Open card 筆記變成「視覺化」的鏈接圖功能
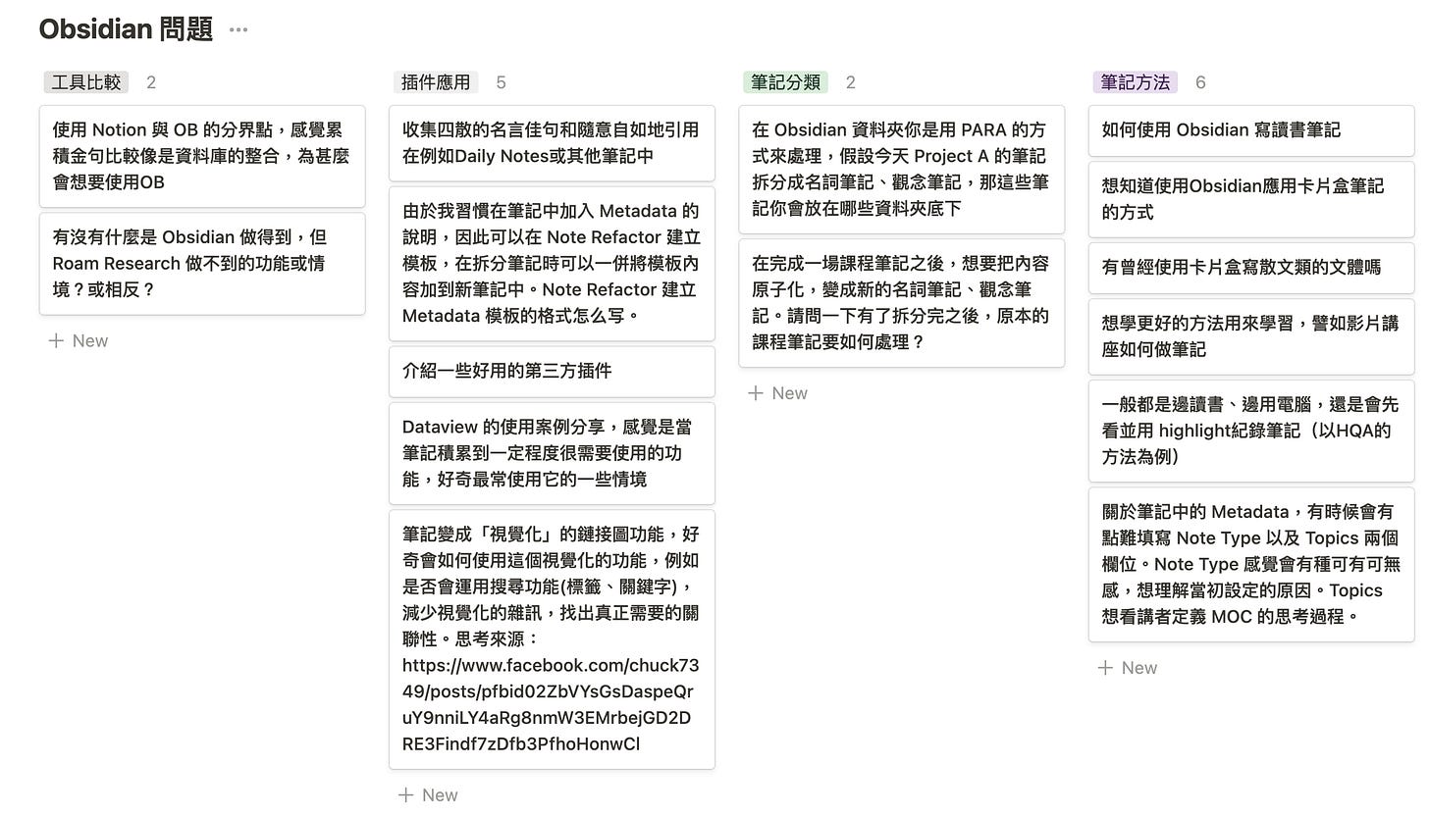The height and width of the screenshot is (816, 1429). point(552,639)
